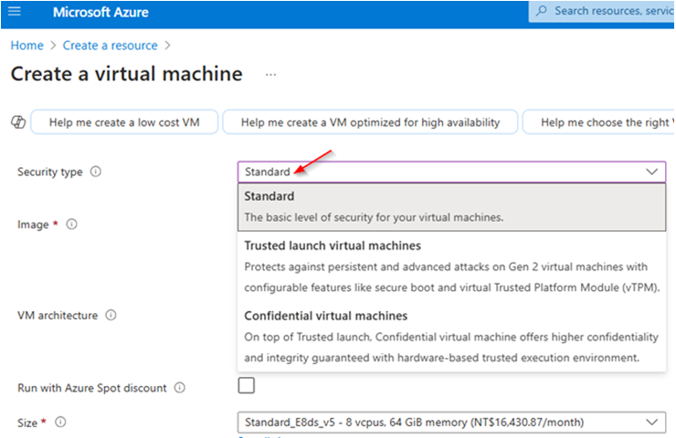Viewport: 676px width, 438px height.
Task: Click Help me create a low cost VM
Action: (x=124, y=122)
